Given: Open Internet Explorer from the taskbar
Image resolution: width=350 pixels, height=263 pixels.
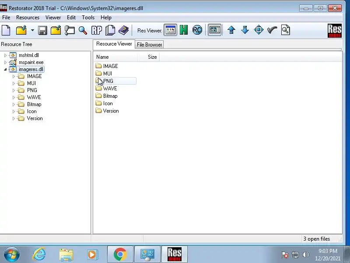Looking at the screenshot, I should click(x=39, y=254).
